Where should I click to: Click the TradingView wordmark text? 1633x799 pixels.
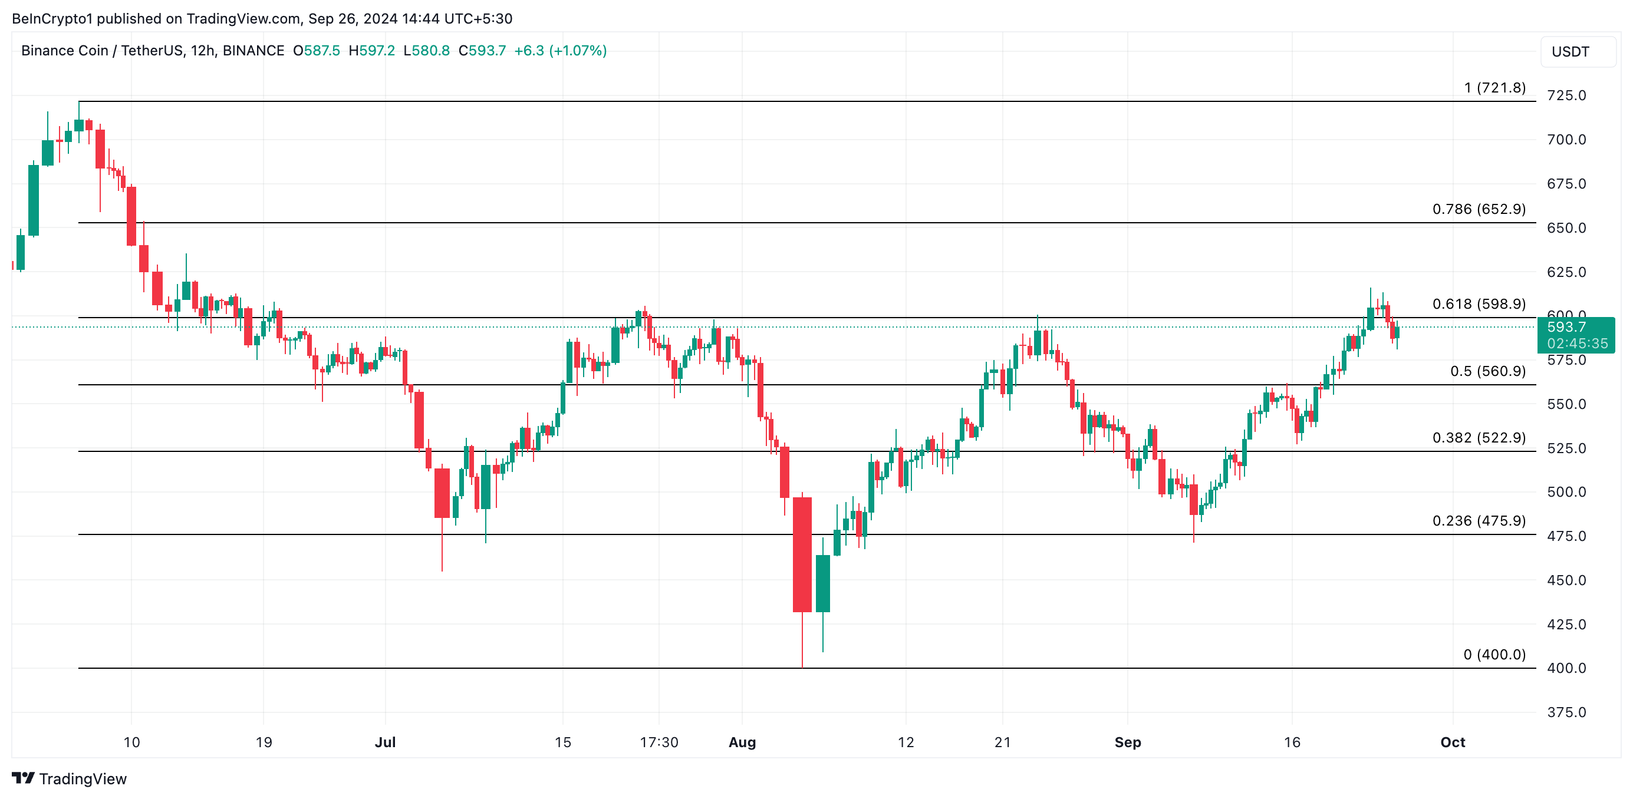point(83,779)
